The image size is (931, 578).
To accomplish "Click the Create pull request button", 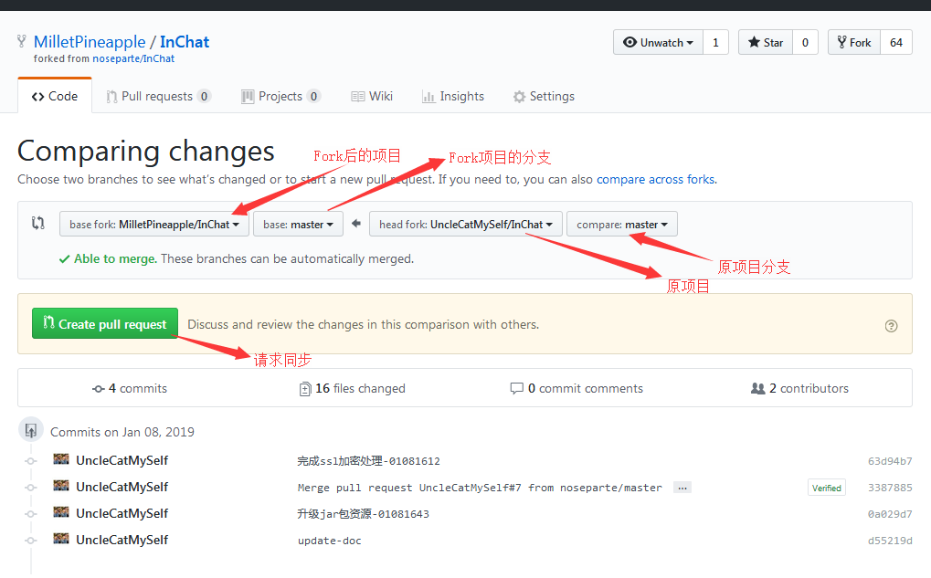I will pos(105,323).
